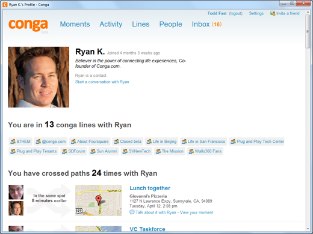Click the scrollbar down arrow
This screenshot has width=313, height=234.
coord(308,229)
